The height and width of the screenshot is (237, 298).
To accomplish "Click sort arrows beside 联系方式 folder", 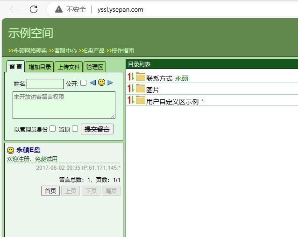I will point(131,77).
